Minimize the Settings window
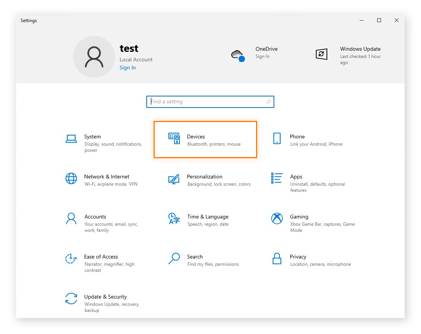421x334 pixels. pos(362,21)
